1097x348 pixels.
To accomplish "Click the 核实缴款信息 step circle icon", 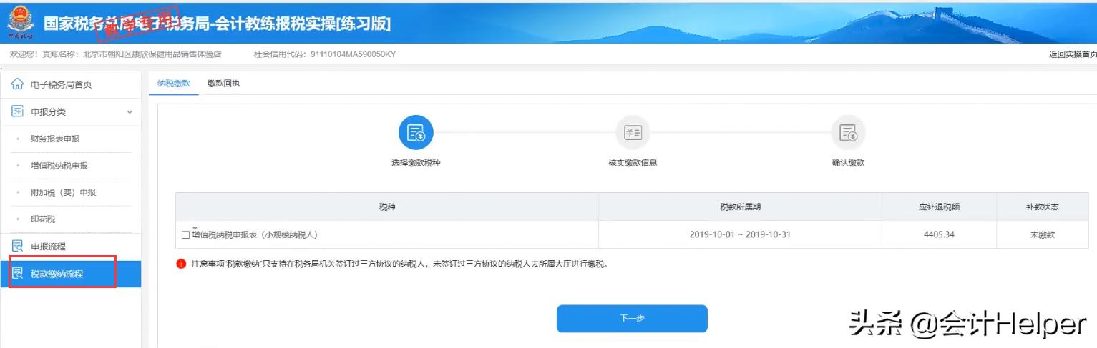I will pos(633,132).
